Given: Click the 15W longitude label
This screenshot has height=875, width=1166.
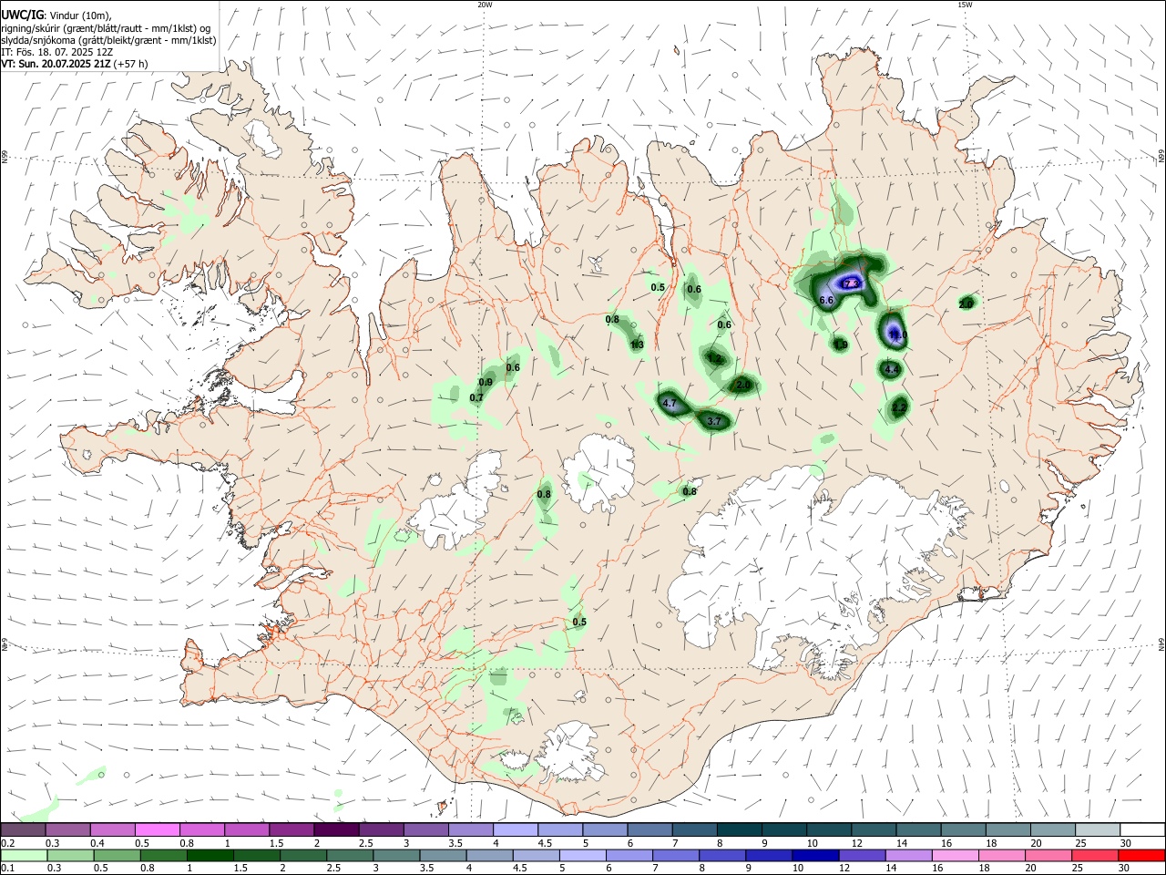Looking at the screenshot, I should click(x=965, y=5).
